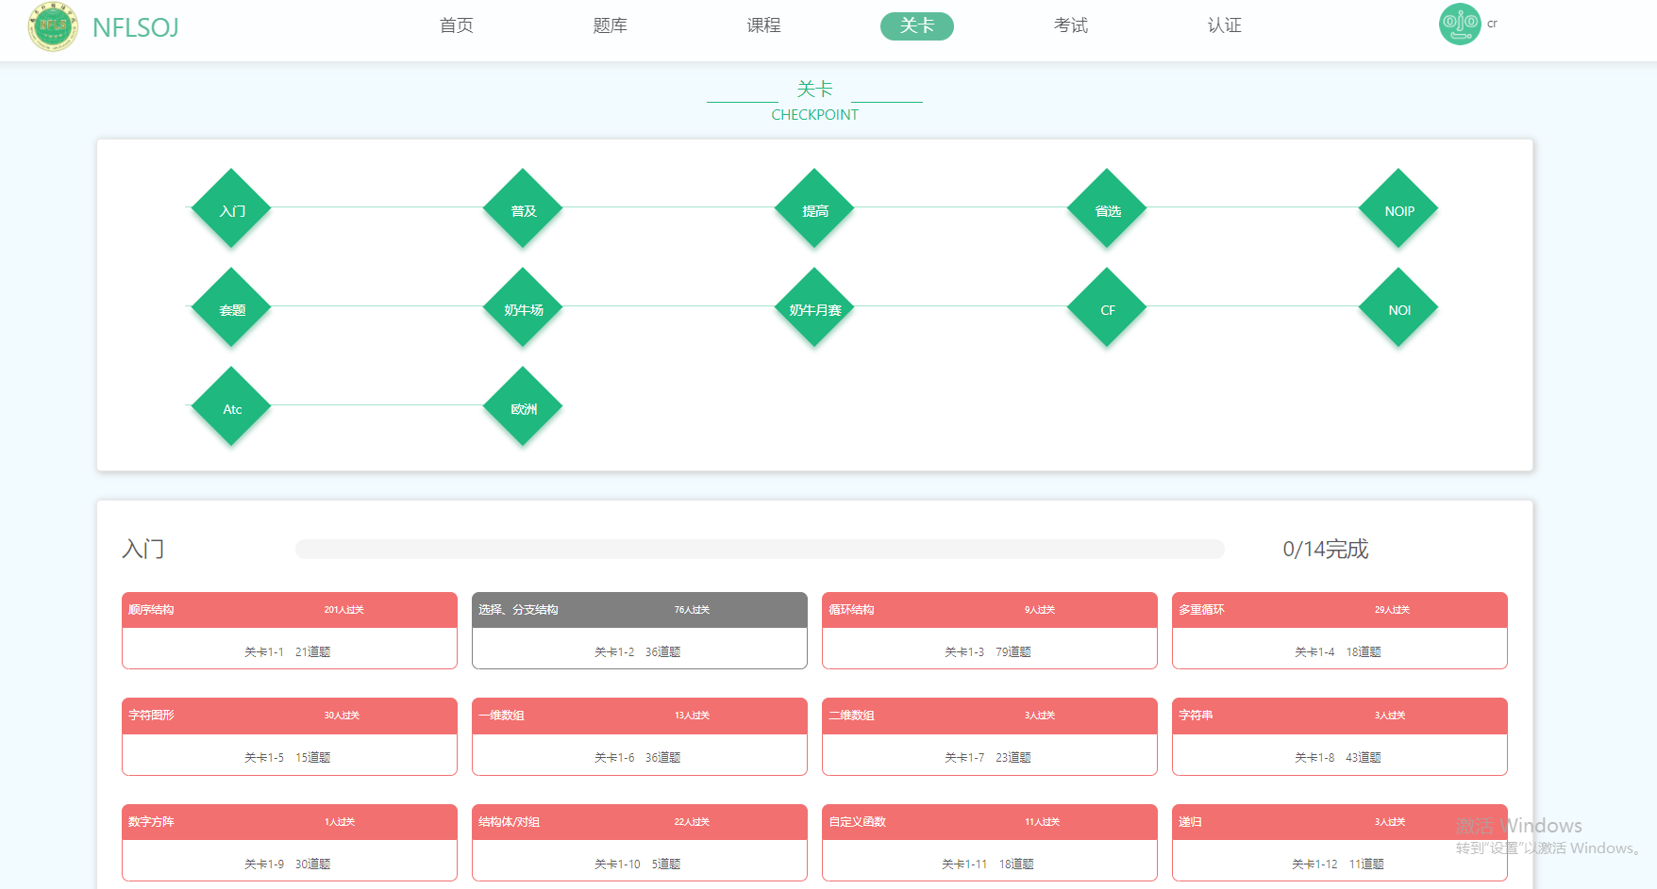1657x889 pixels.
Task: Open the gray 选择、分支结构 level card
Action: [639, 631]
